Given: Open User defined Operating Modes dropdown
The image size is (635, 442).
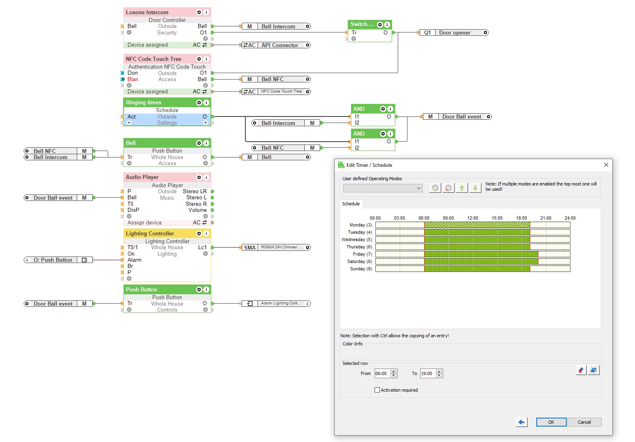Looking at the screenshot, I should tap(383, 188).
